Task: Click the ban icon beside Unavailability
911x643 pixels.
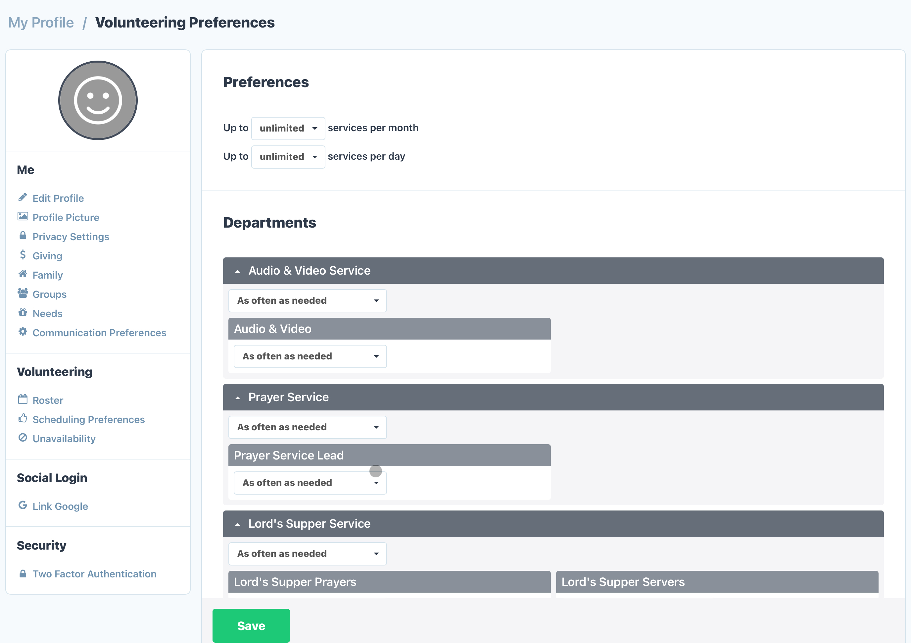Action: (x=23, y=438)
